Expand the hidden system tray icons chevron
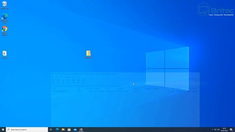Viewport: 235px width, 132px height. 213,129
